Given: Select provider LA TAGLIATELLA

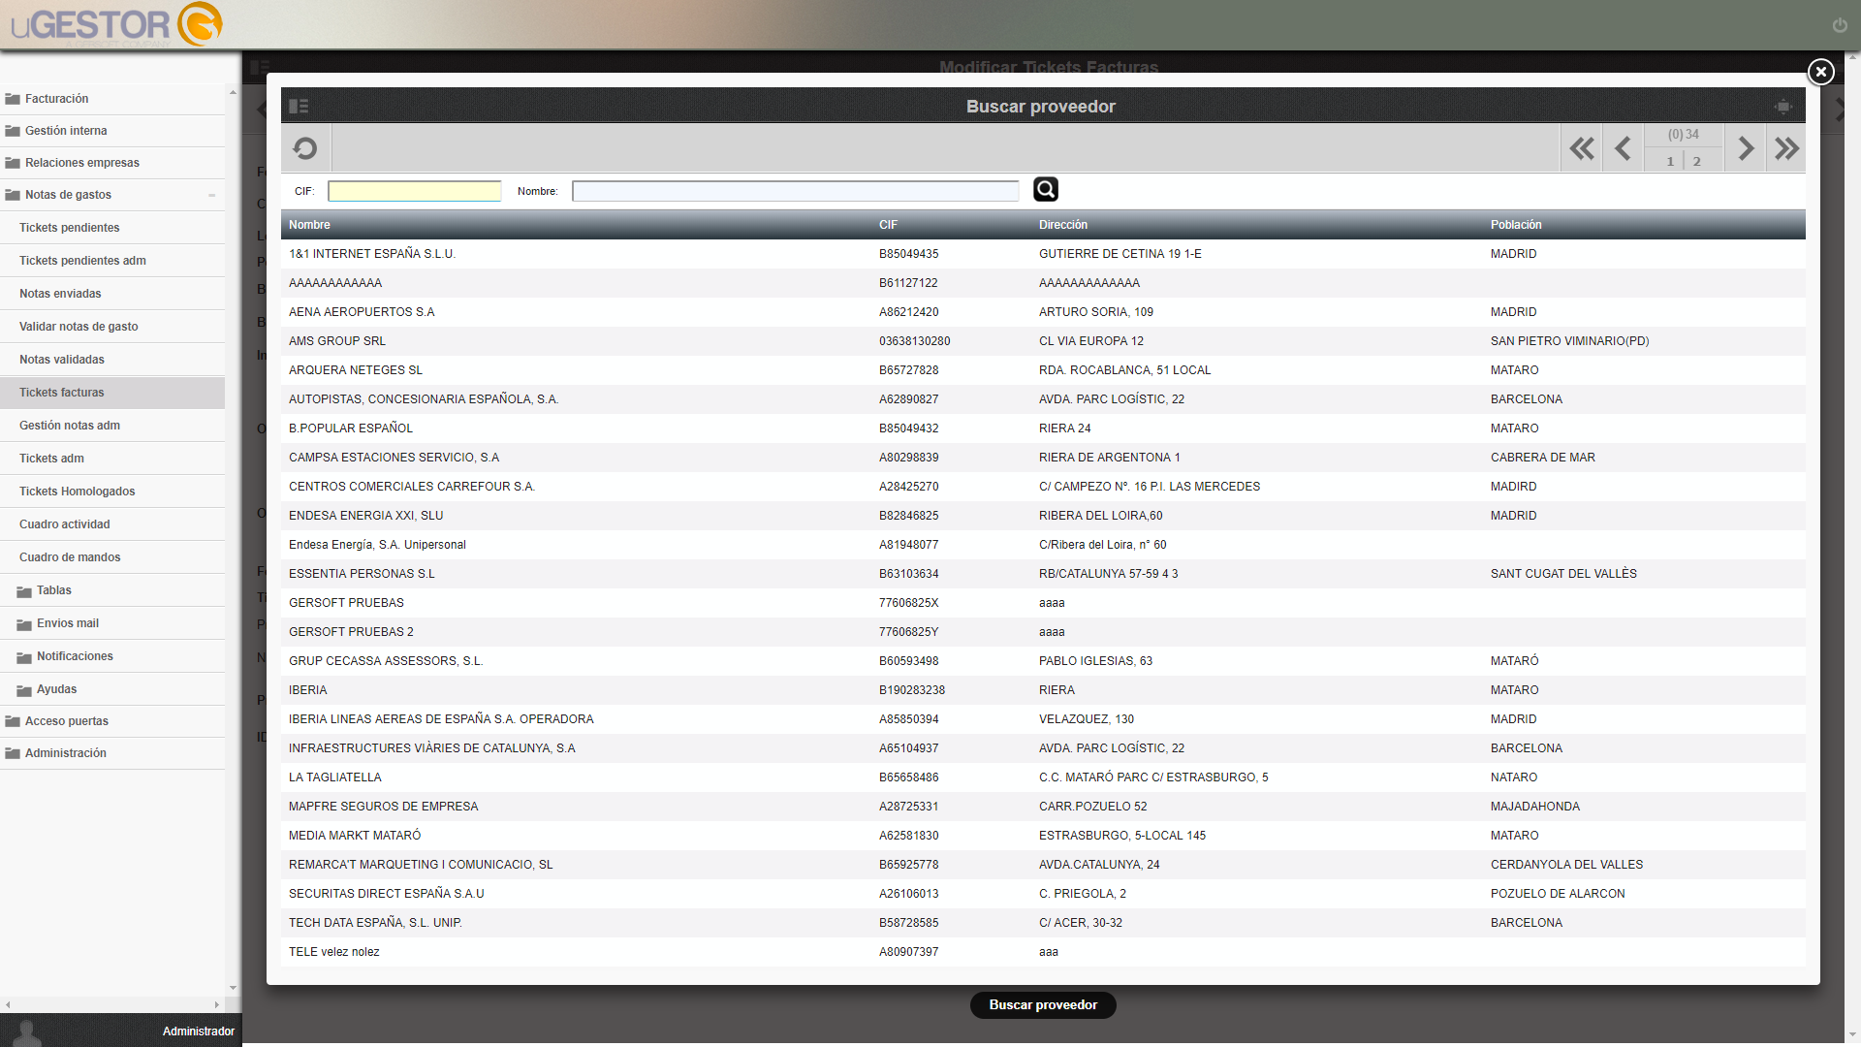Looking at the screenshot, I should (x=1043, y=777).
